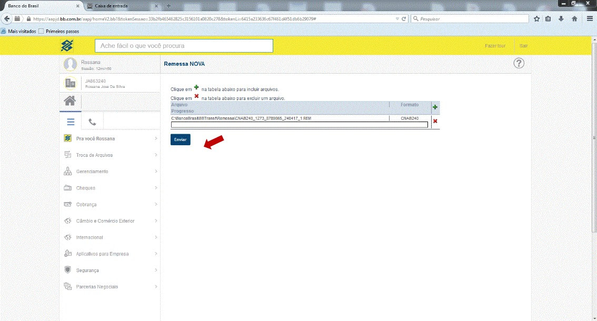The height and width of the screenshot is (321, 597).
Task: Select the Banco do Brasil browser tab
Action: [41, 6]
